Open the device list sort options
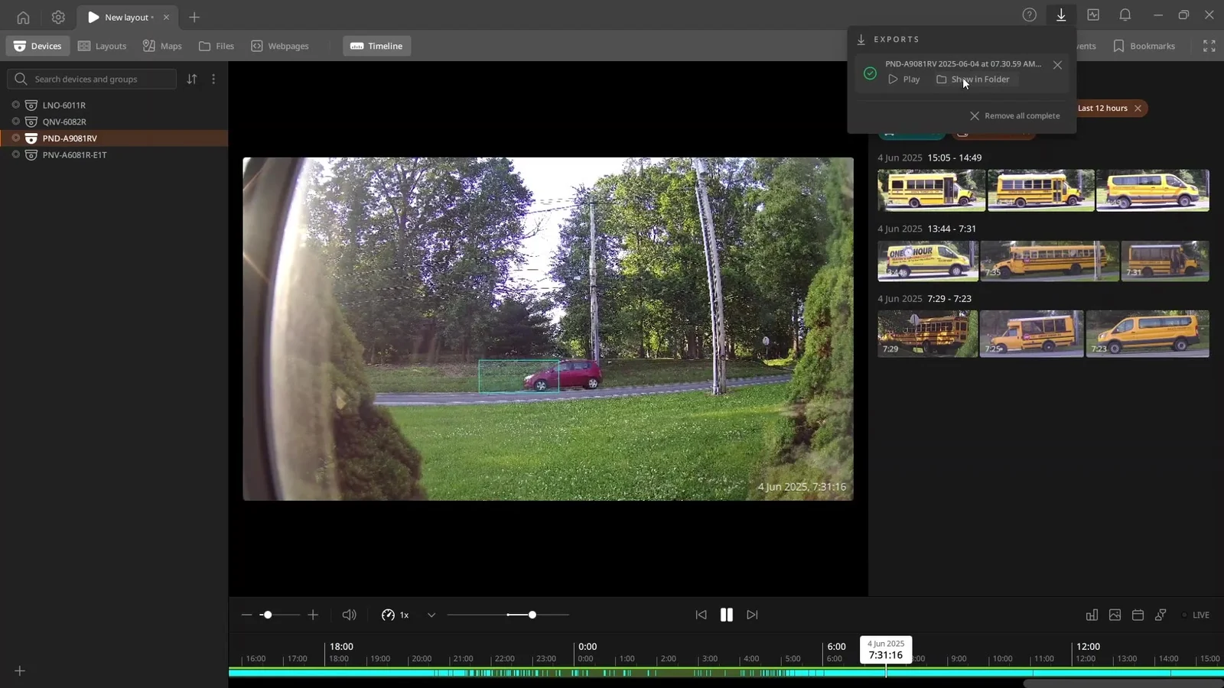Image resolution: width=1224 pixels, height=688 pixels. (192, 79)
